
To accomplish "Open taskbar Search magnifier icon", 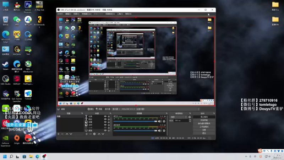I will click(x=11, y=156).
